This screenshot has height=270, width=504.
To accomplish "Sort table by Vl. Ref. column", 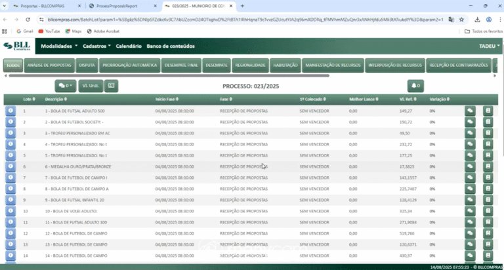I will (408, 99).
